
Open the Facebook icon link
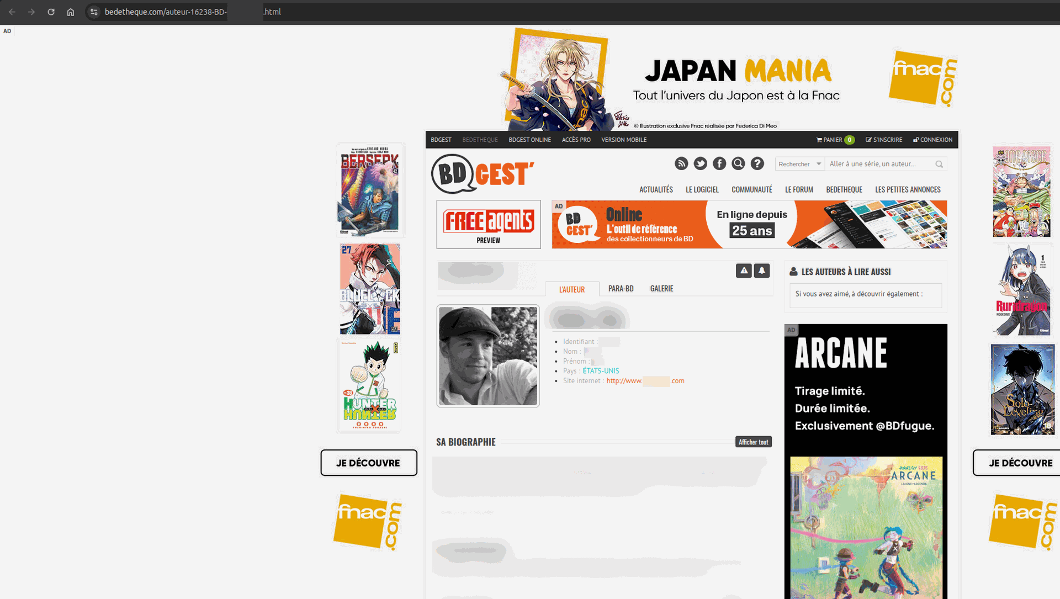point(719,163)
